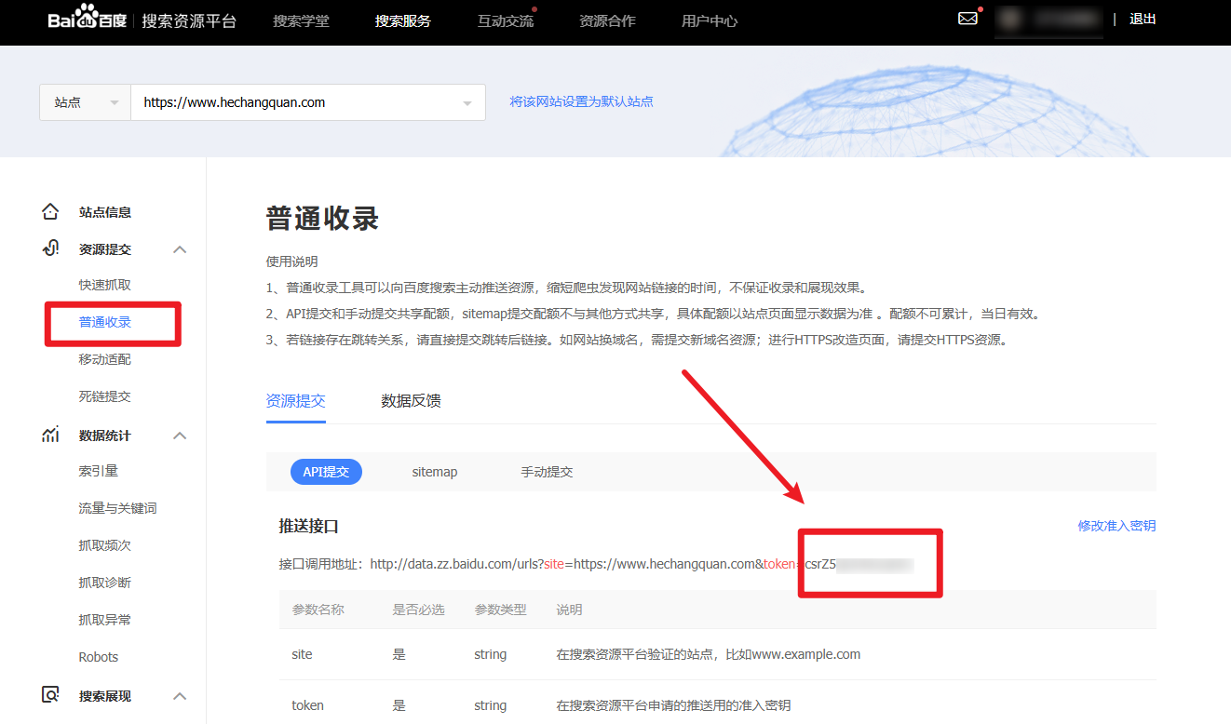
Task: Open 快速抓取 in sidebar
Action: [105, 285]
